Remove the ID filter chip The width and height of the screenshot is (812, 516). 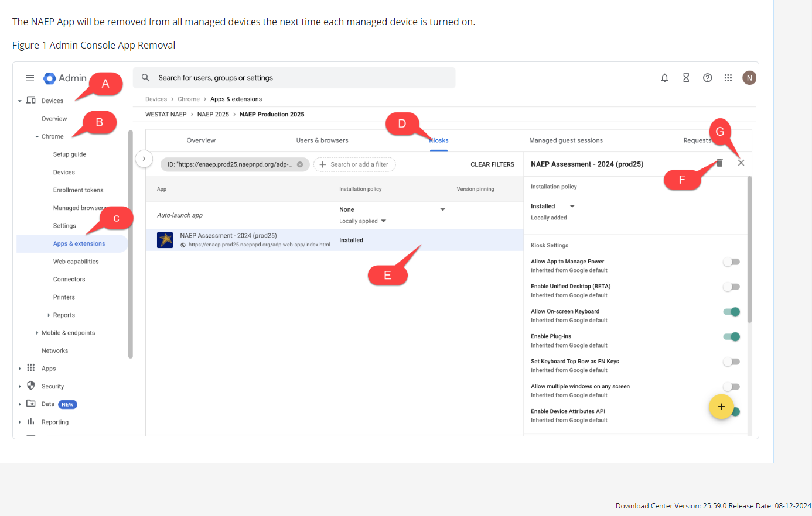[x=300, y=164]
